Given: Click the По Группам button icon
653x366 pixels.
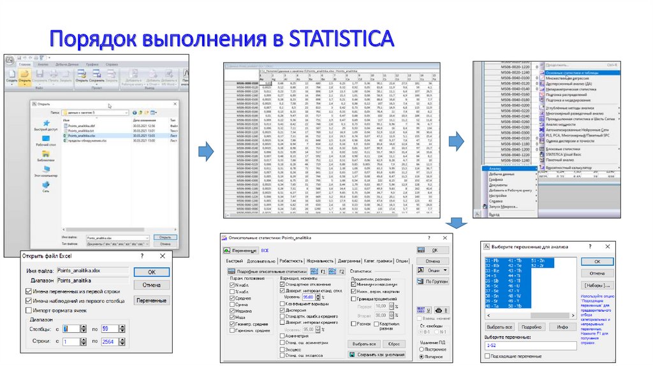Looking at the screenshot, I should click(x=432, y=281).
